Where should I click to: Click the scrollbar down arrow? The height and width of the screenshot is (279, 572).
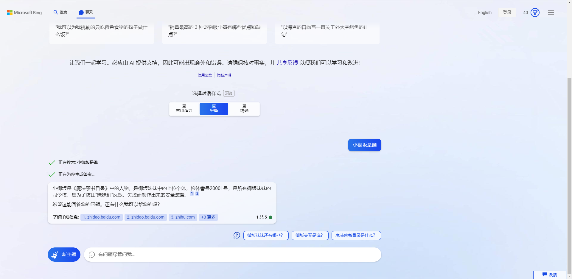pyautogui.click(x=570, y=277)
